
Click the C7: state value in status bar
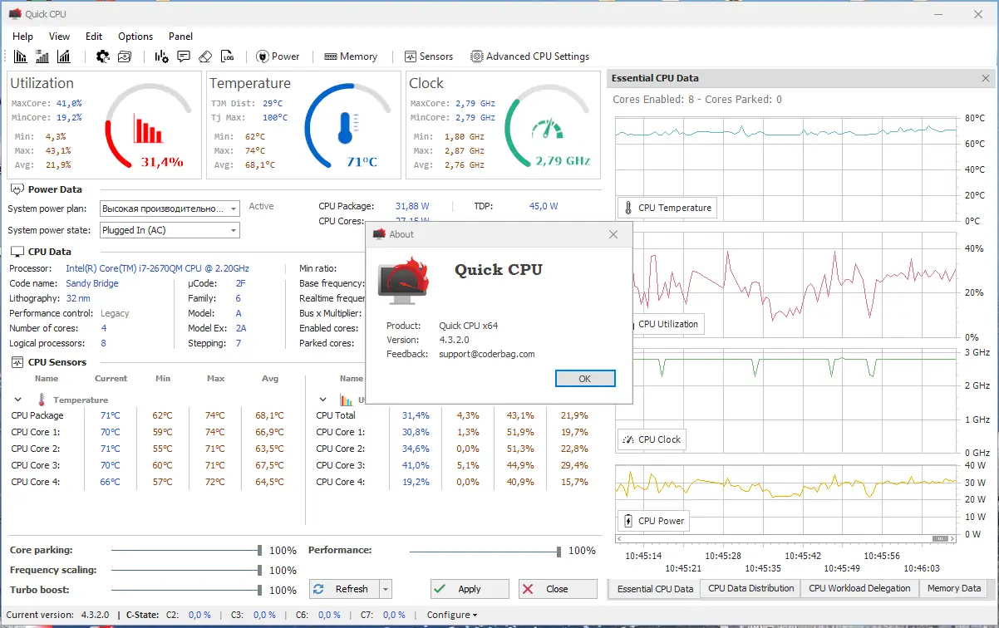394,615
